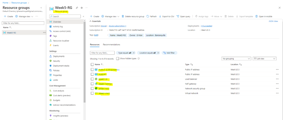Viewport: 283px width, 120px height.
Task: Click JSON View link
Action: (273, 21)
